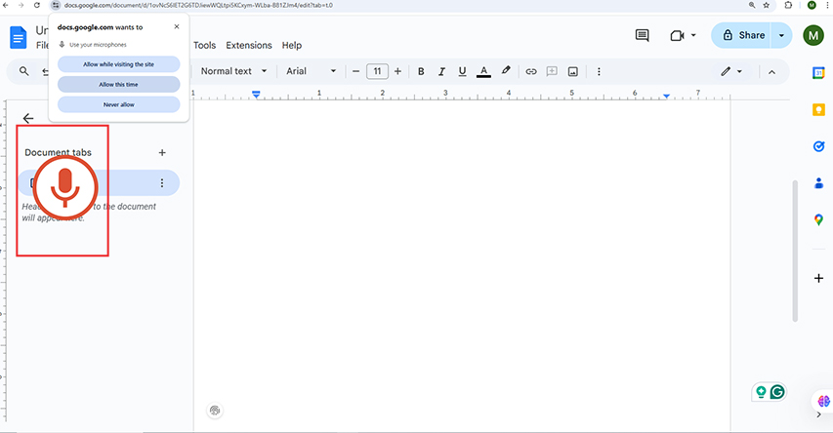Open the highlight color pen tool

tap(506, 70)
